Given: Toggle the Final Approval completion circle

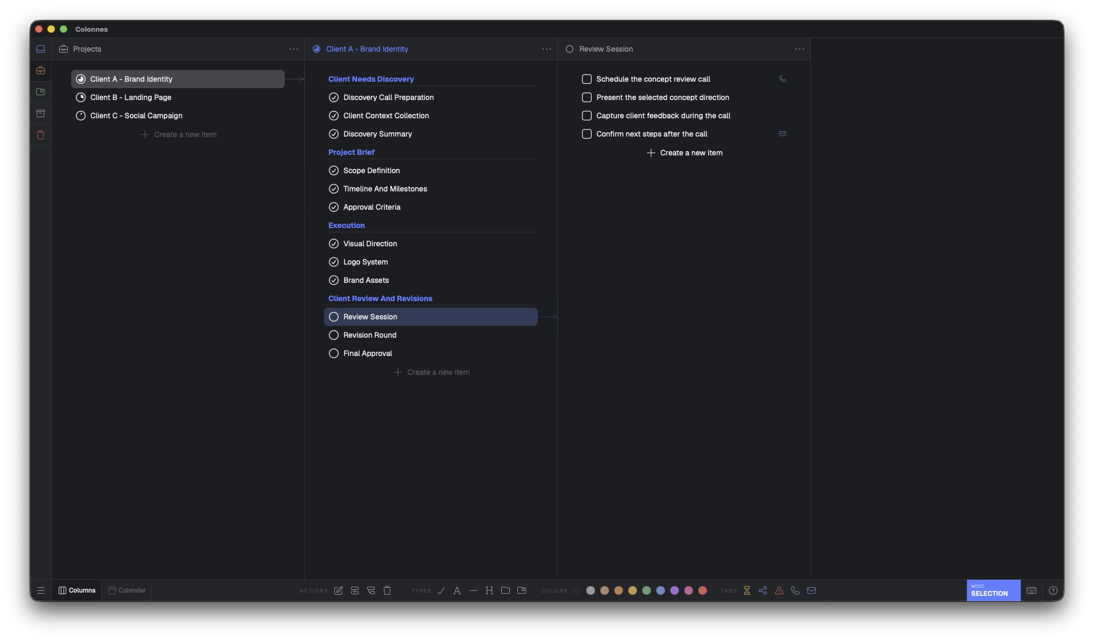Looking at the screenshot, I should (x=334, y=353).
